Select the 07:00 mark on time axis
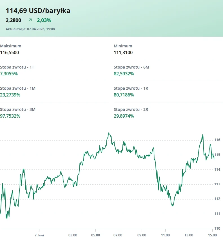This screenshot has width=223, height=244. click(x=118, y=235)
